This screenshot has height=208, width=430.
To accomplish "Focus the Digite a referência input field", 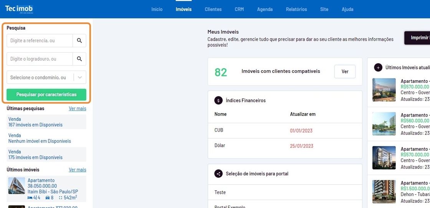I will [x=40, y=40].
